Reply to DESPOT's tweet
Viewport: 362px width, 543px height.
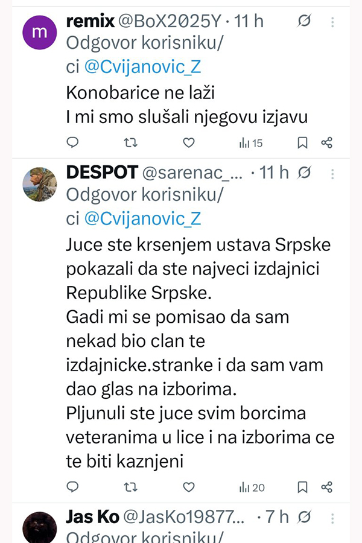pyautogui.click(x=72, y=487)
